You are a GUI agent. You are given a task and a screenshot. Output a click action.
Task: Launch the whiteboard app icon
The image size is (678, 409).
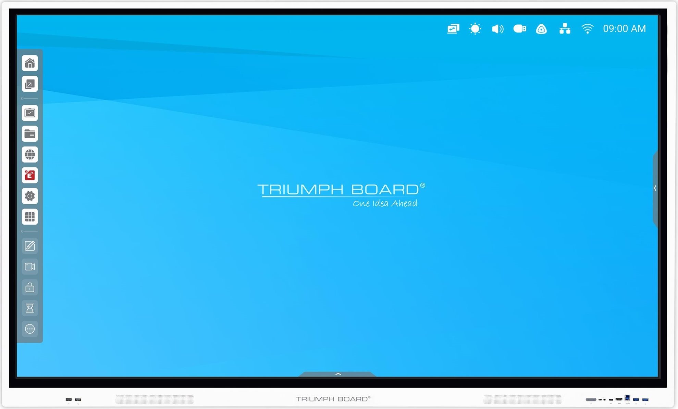pos(30,113)
